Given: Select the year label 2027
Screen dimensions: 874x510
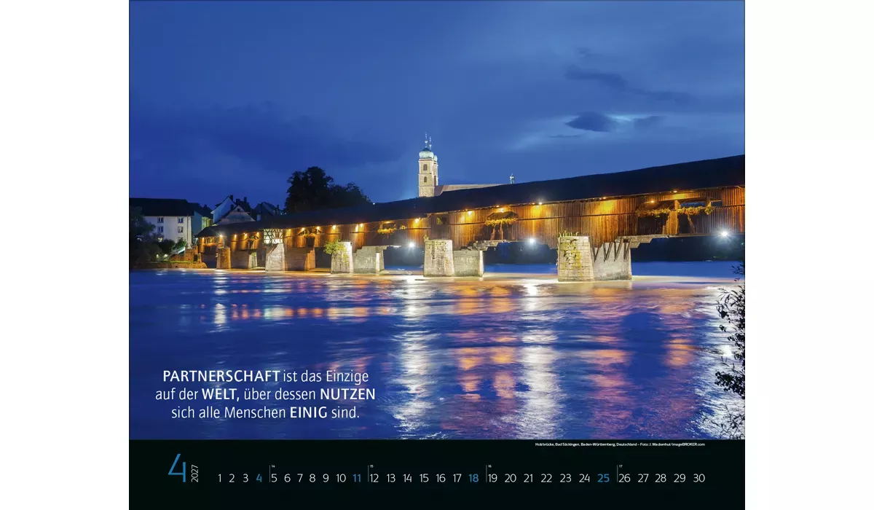Looking at the screenshot, I should pos(193,474).
